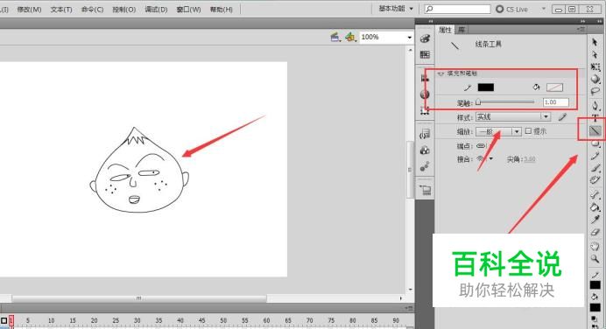
Task: Select the Pencil tool
Action: [595, 156]
